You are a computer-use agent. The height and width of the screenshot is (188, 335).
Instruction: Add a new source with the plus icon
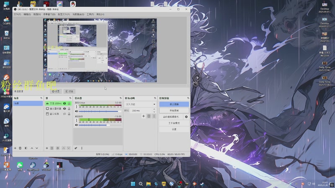[47, 148]
